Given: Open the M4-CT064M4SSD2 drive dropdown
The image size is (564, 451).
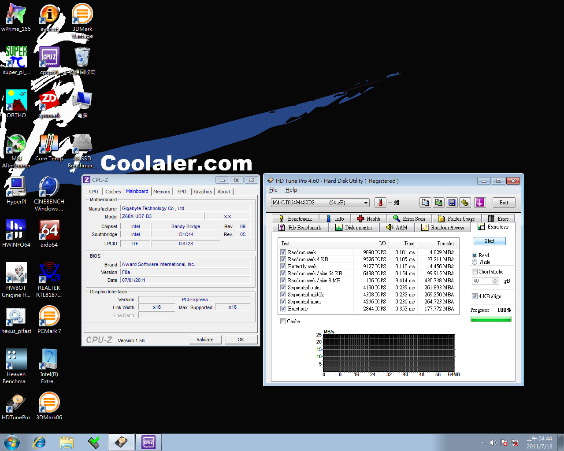Looking at the screenshot, I should click(x=320, y=203).
